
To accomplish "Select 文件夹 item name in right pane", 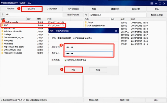I will click(x=90, y=22).
